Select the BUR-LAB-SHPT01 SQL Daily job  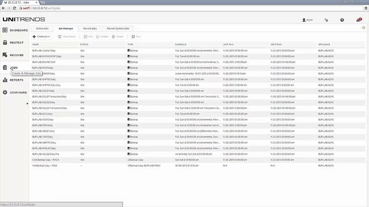(46, 85)
